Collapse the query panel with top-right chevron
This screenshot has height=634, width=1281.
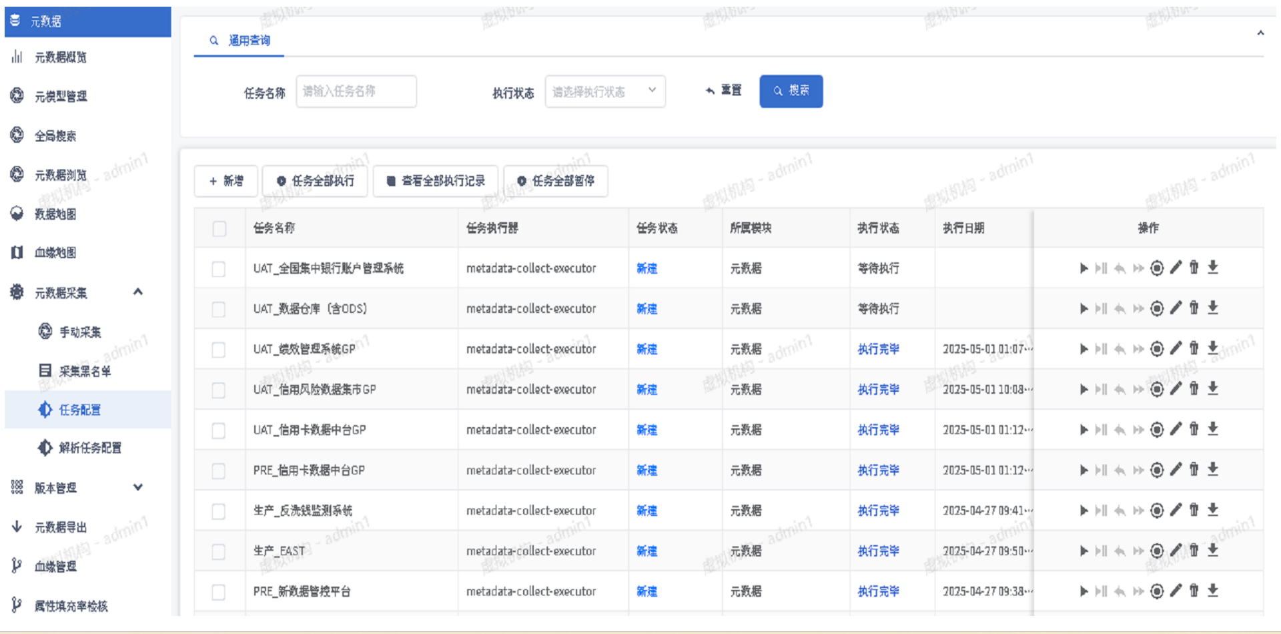1260,33
